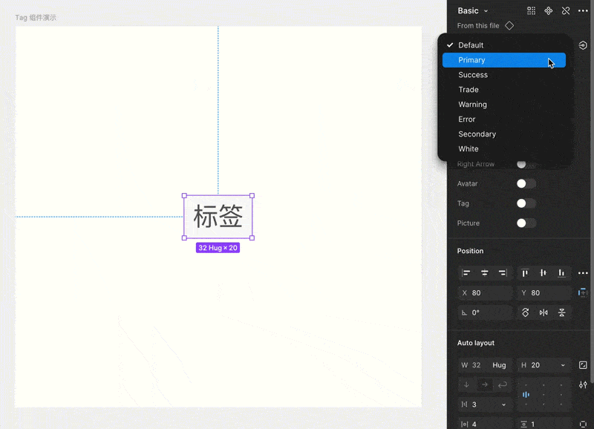Choose Secondary from variant list

pos(504,134)
